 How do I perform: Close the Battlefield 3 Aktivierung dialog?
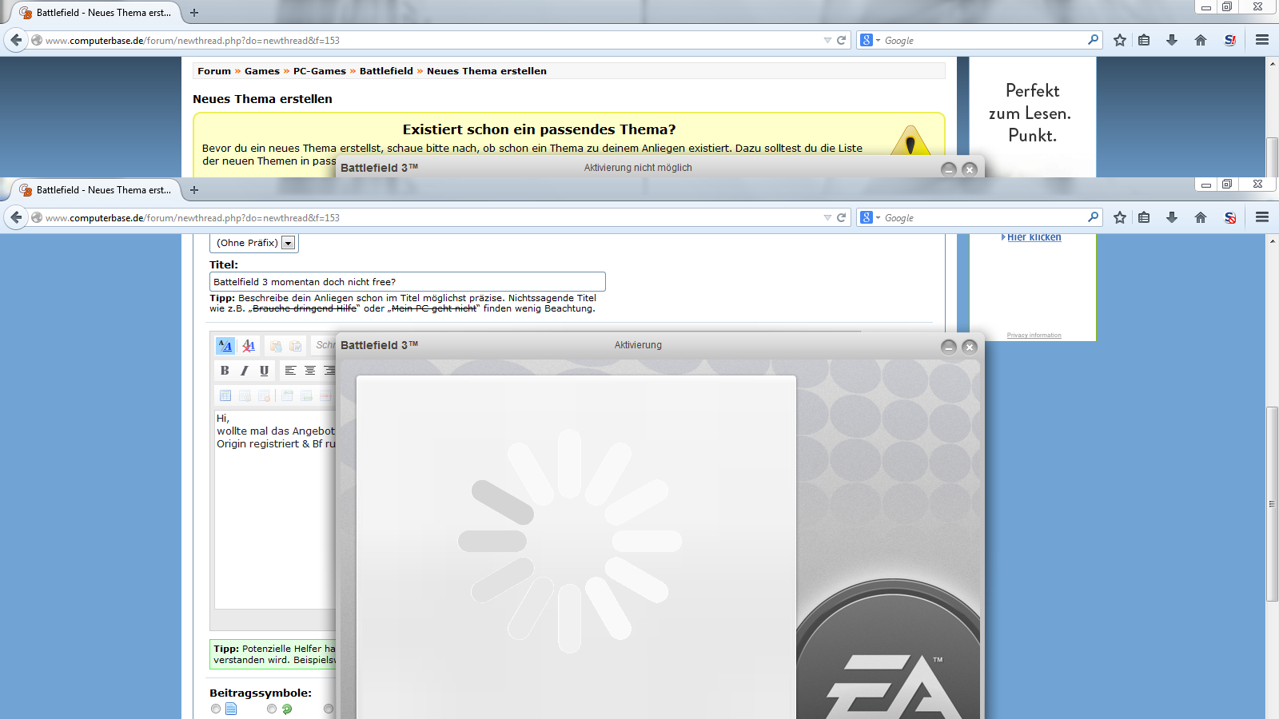970,347
